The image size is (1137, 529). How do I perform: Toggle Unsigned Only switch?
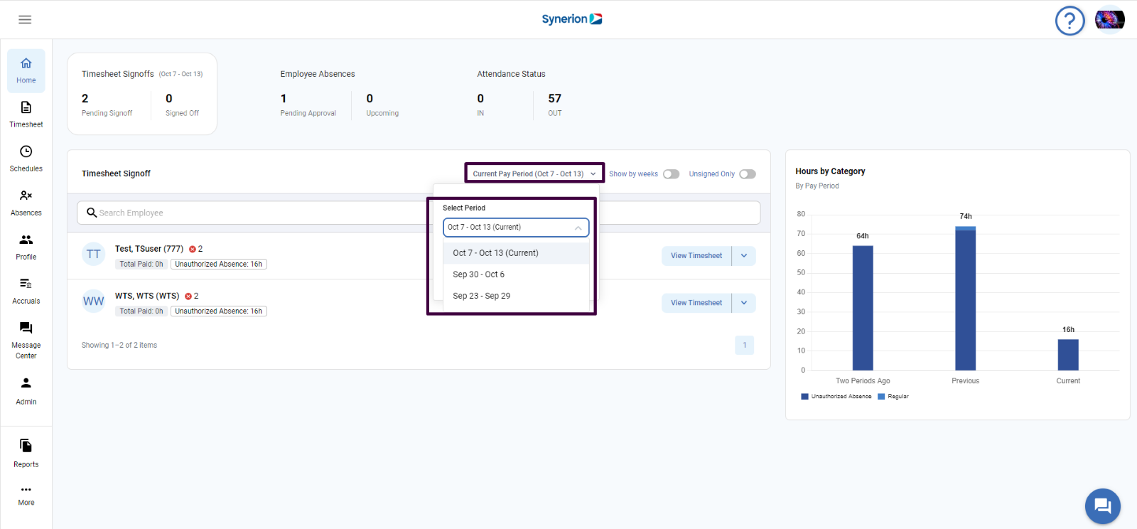[747, 174]
